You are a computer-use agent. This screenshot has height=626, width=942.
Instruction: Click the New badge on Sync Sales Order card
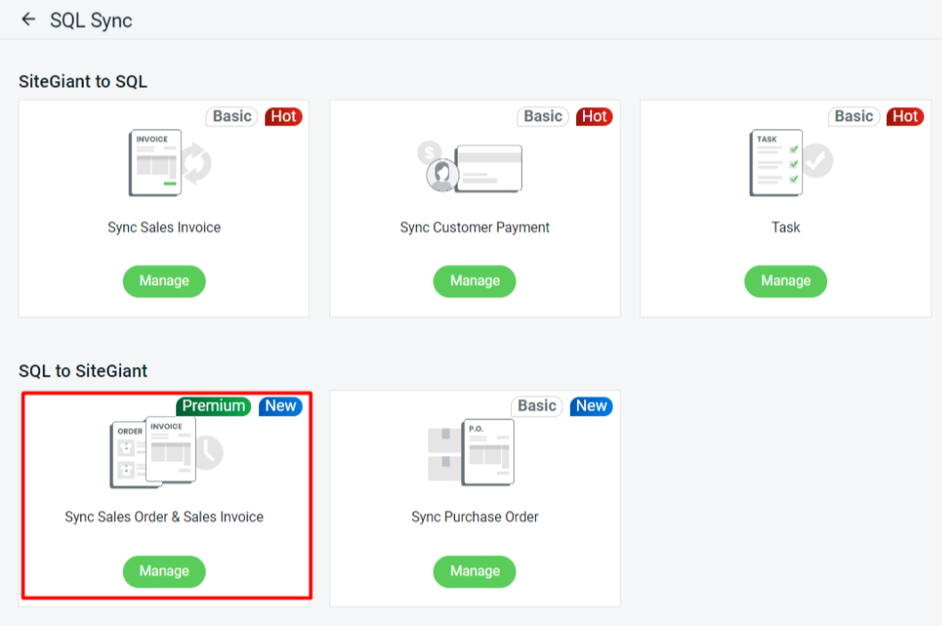(x=280, y=406)
